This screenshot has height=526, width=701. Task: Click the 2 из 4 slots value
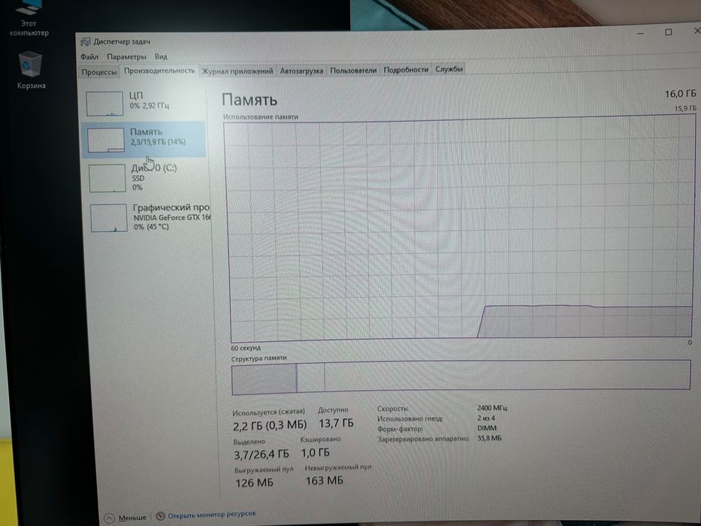[x=486, y=418]
